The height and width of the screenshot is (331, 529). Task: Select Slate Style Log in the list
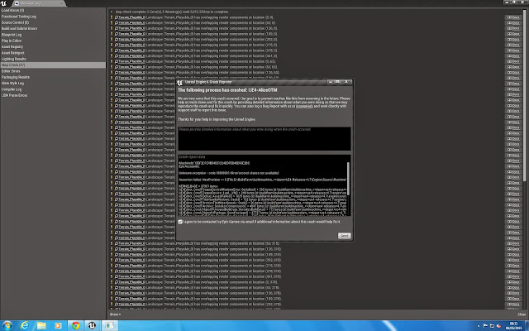(12, 84)
